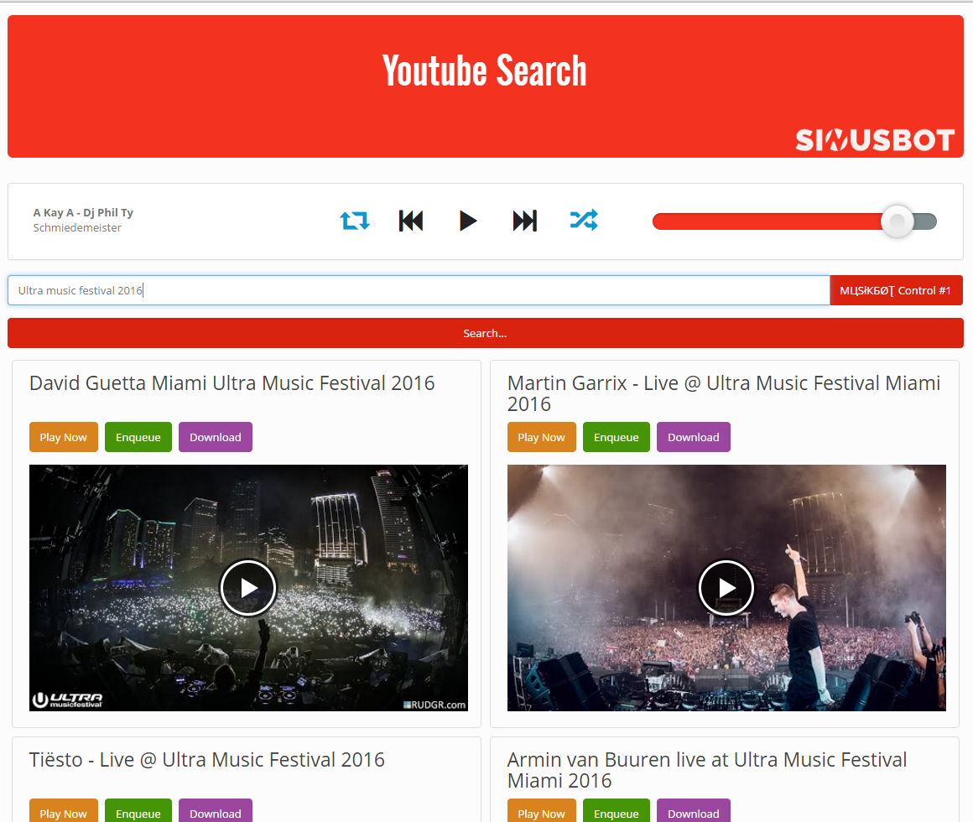Toggle shuffle playback icon
This screenshot has width=973, height=822.
(584, 220)
